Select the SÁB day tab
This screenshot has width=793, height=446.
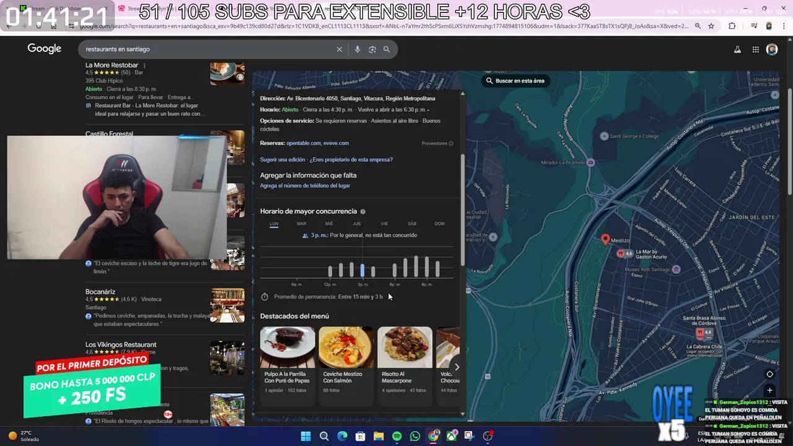pyautogui.click(x=412, y=224)
